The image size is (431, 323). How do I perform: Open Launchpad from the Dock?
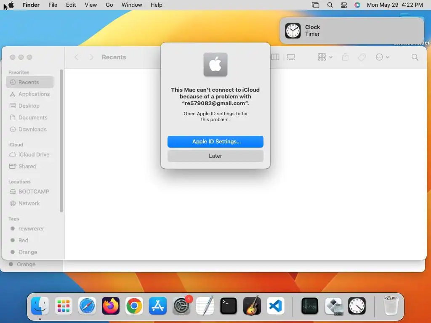[64, 306]
